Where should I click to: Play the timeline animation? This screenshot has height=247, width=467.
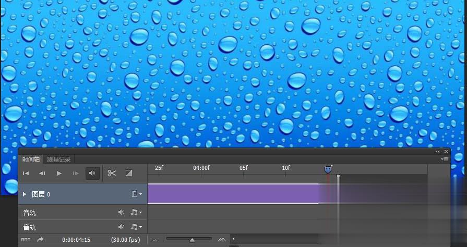click(59, 173)
